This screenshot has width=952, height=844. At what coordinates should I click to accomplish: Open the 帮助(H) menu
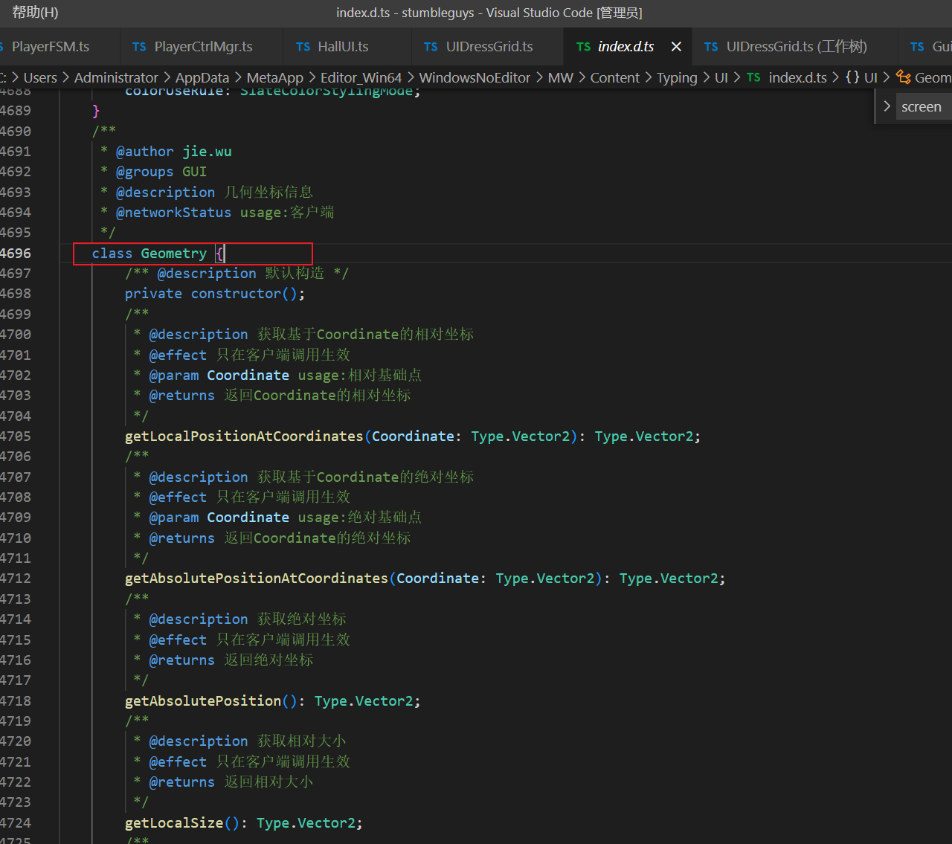click(35, 13)
